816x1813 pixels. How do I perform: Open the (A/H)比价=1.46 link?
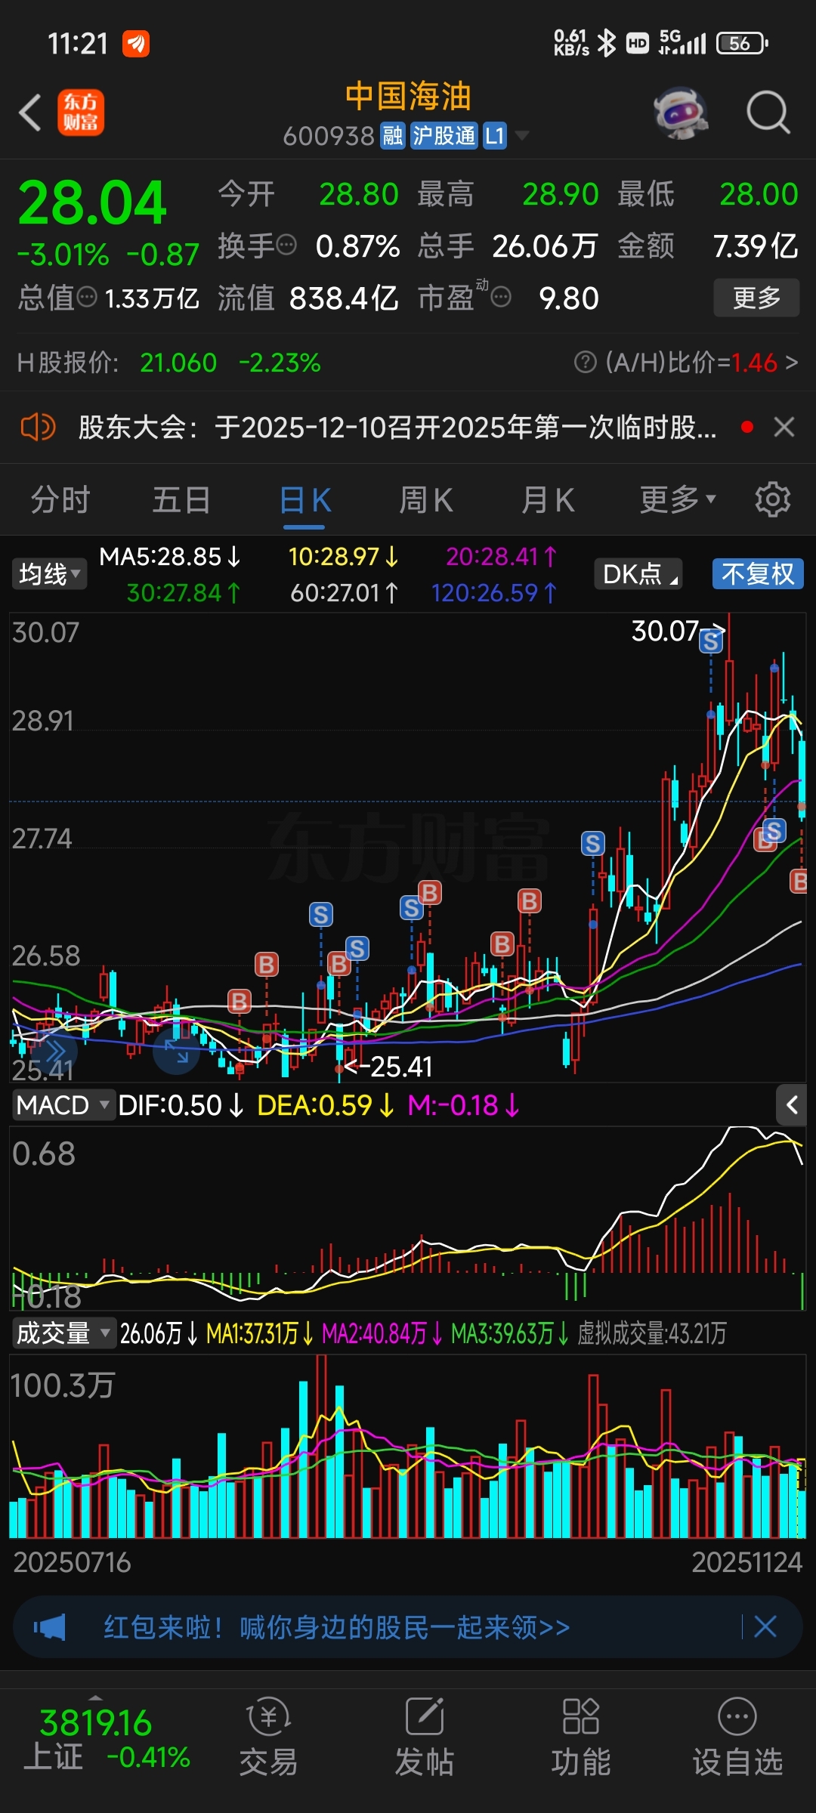pyautogui.click(x=701, y=363)
